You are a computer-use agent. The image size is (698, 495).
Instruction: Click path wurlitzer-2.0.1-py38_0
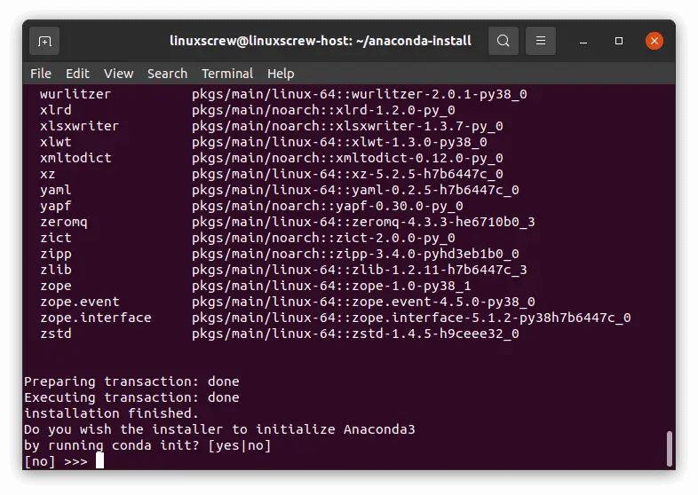click(x=440, y=94)
